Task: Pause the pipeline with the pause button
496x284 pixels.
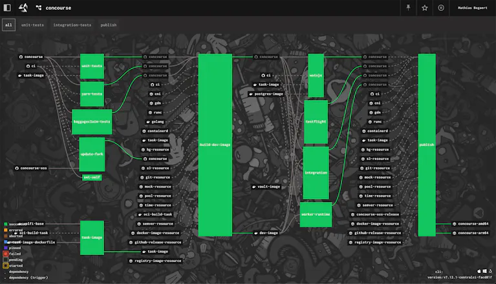Action: [x=441, y=8]
